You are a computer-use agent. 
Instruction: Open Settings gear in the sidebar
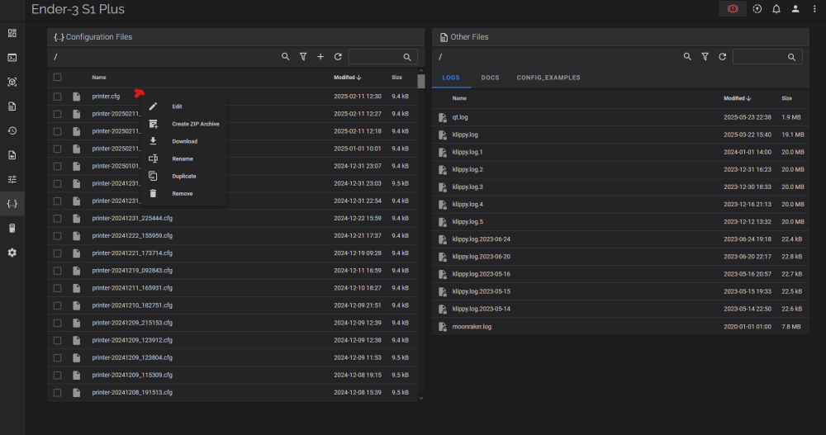[12, 252]
